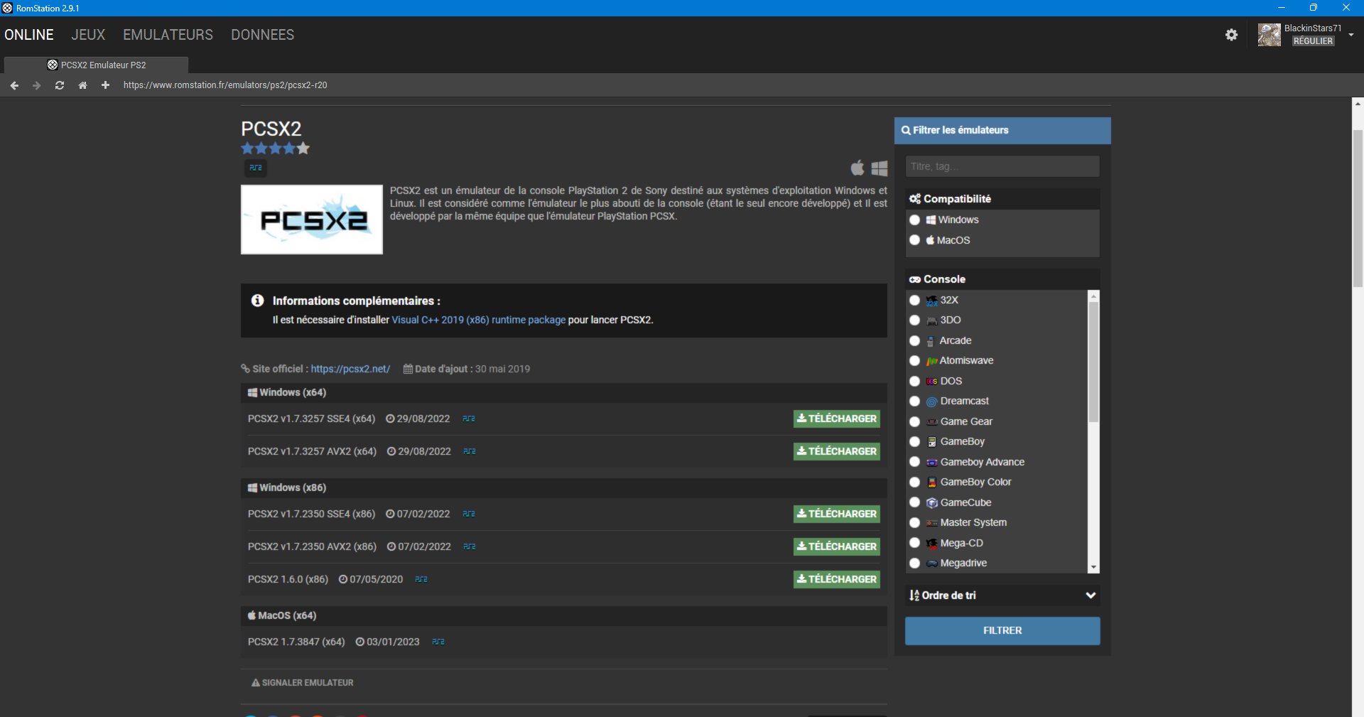Click the search icon in filter header
Image resolution: width=1364 pixels, height=717 pixels.
(x=906, y=130)
